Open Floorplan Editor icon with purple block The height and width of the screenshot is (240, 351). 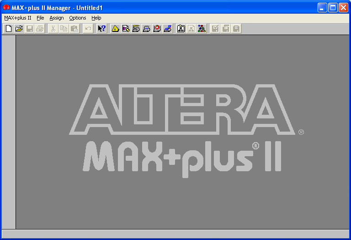(126, 29)
